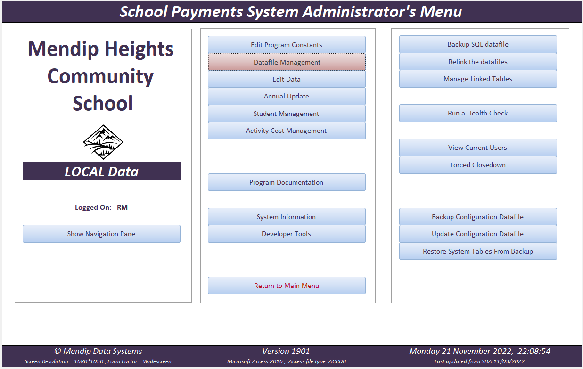Click Forced Closedown button
Image resolution: width=583 pixels, height=369 pixels.
click(478, 165)
